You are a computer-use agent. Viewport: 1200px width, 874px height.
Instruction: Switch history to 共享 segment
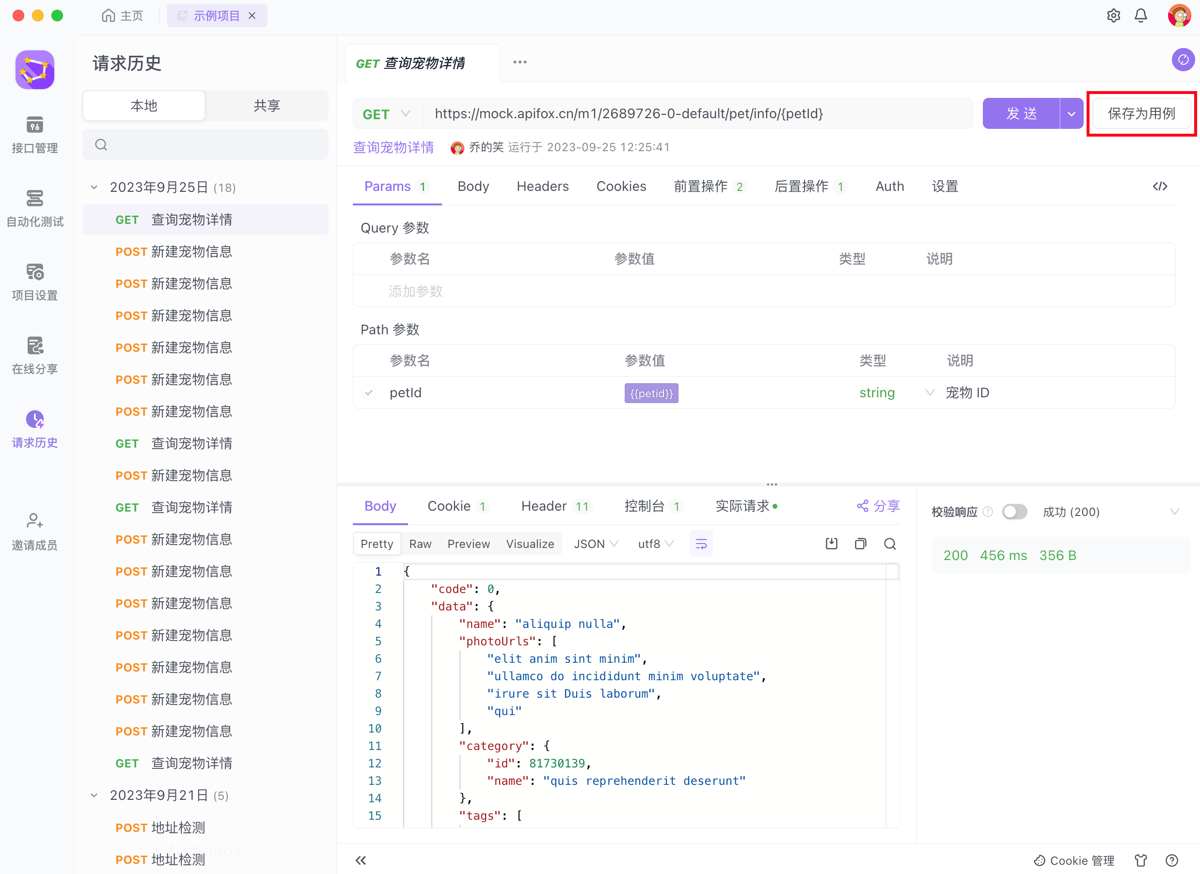[x=266, y=106]
